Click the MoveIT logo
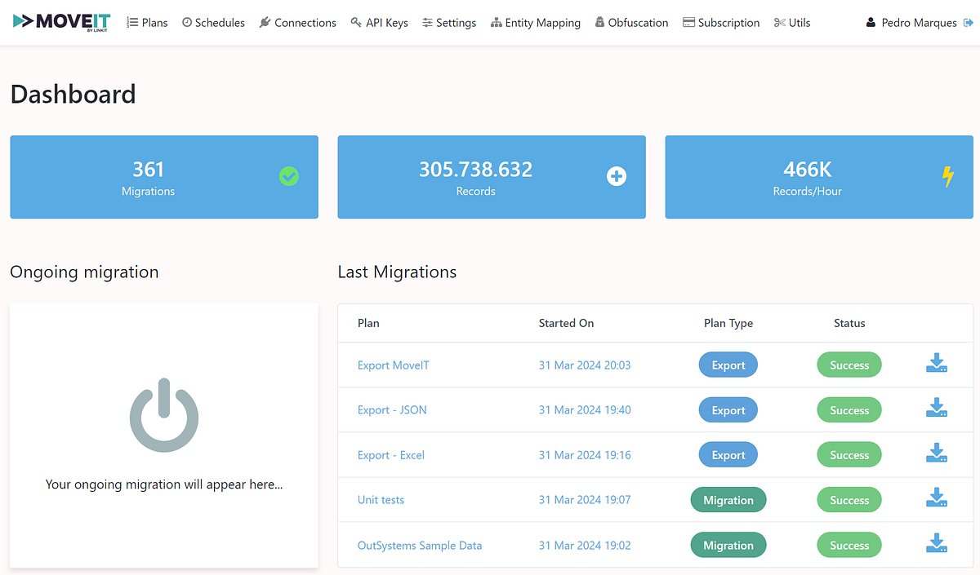The width and height of the screenshot is (980, 575). [x=62, y=22]
